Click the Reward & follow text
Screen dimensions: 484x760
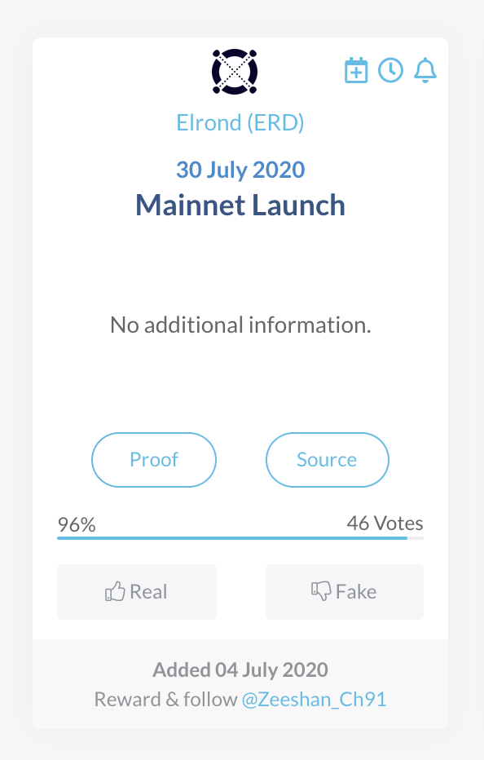coord(165,700)
